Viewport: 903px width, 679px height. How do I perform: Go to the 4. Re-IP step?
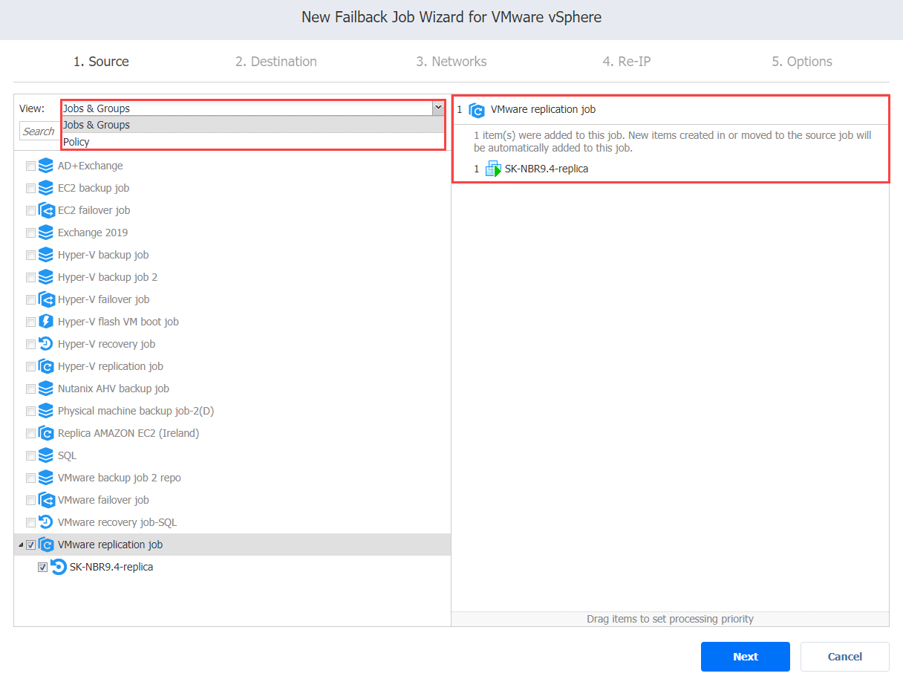click(x=627, y=62)
